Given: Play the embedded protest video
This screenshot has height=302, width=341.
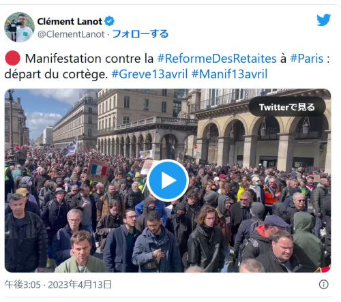Looking at the screenshot, I should point(168,181).
